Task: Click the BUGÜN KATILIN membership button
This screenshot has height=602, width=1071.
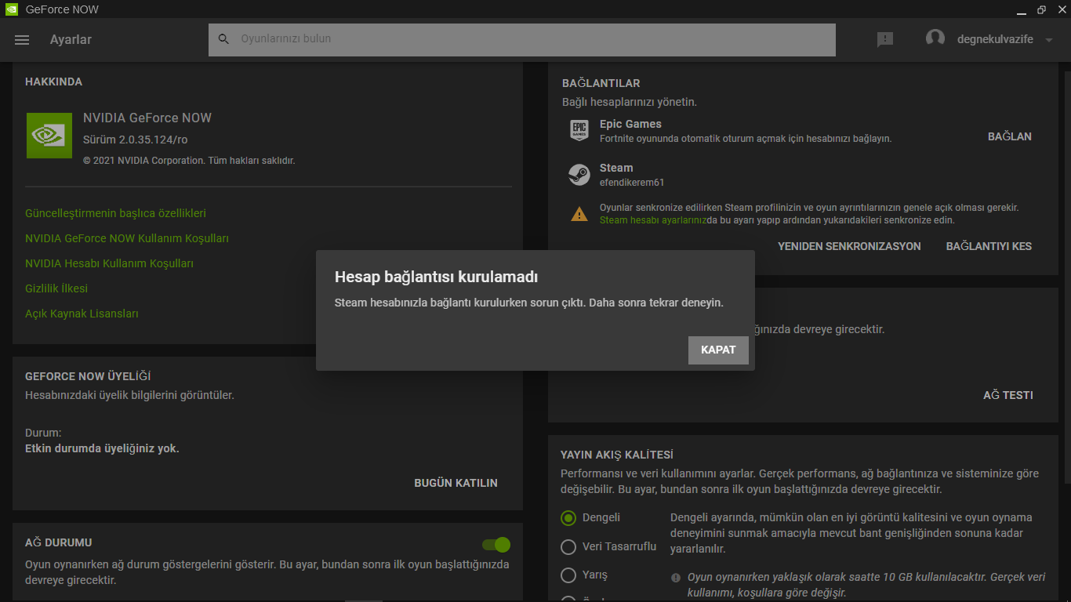Action: 456,483
